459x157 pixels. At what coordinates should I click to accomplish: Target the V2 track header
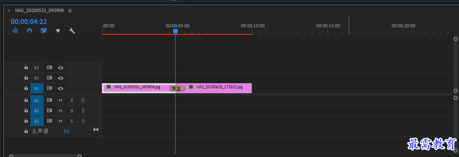point(37,78)
